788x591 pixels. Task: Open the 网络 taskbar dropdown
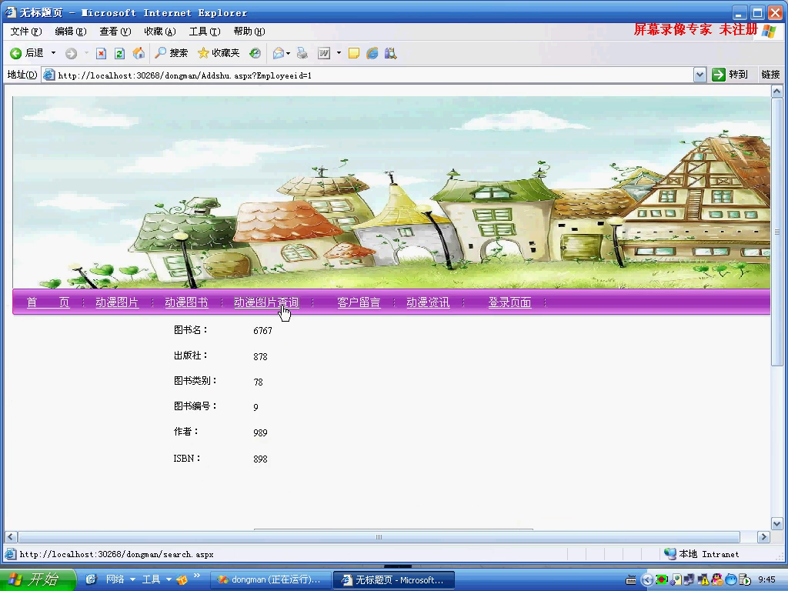[x=121, y=579]
